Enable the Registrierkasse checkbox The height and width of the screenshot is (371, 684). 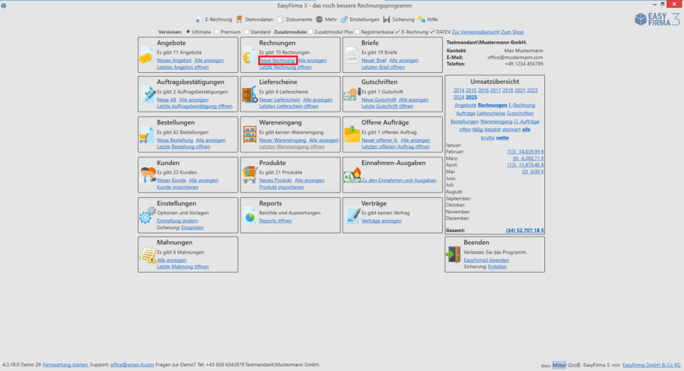[357, 32]
